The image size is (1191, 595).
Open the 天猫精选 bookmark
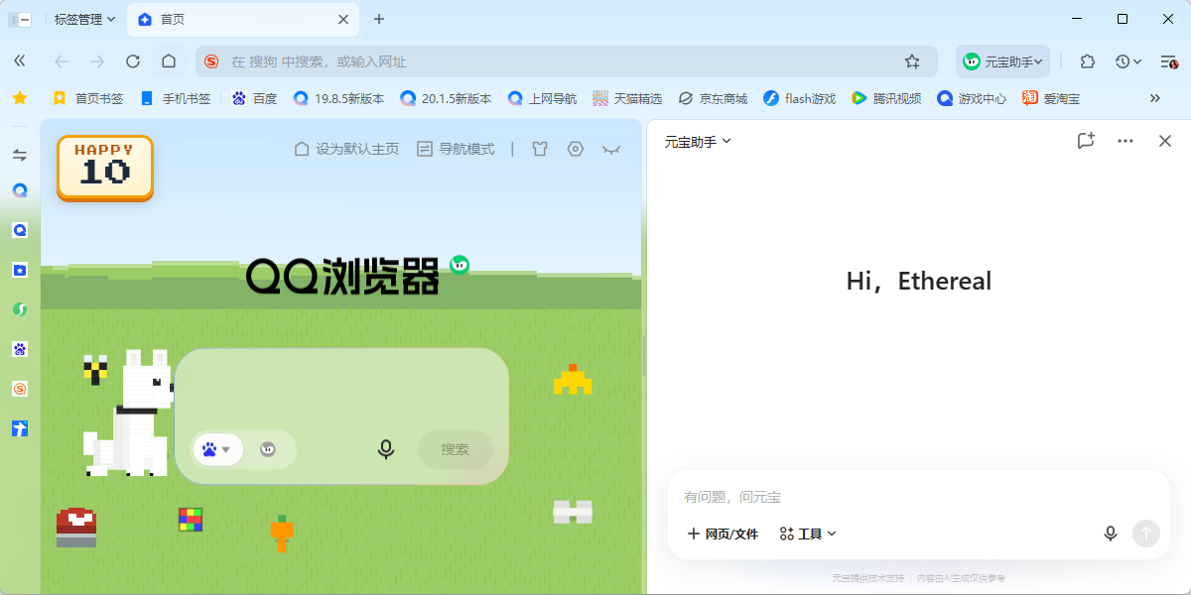pos(627,98)
